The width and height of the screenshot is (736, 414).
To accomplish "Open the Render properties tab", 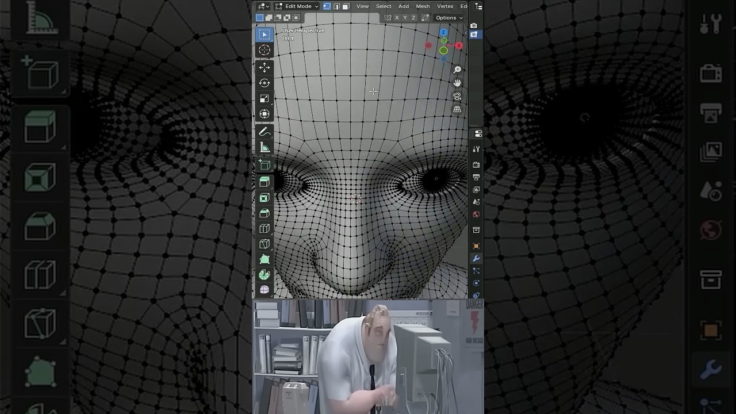I will pos(476,165).
